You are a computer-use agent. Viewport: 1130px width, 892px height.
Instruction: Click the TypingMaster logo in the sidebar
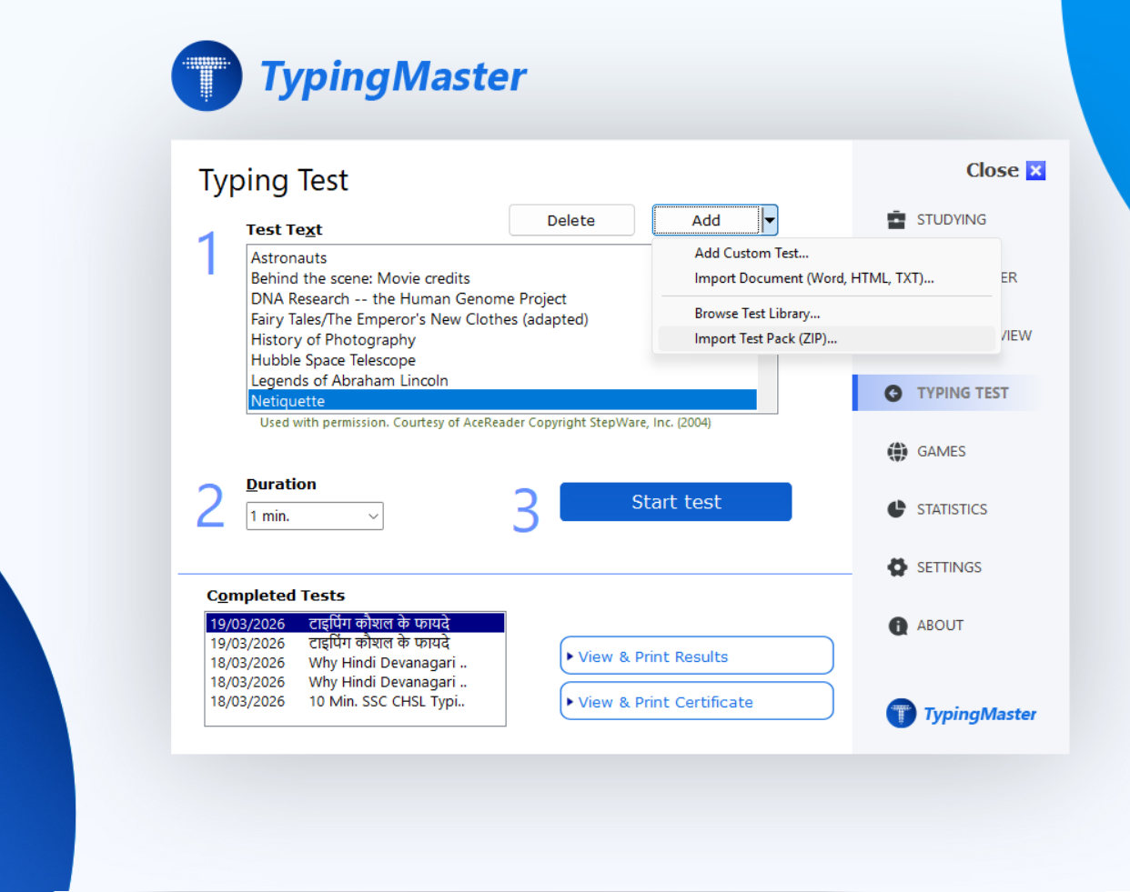[901, 714]
